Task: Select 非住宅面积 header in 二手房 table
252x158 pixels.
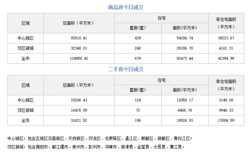Action: pos(226,85)
